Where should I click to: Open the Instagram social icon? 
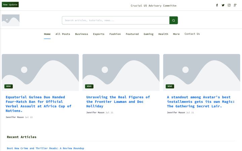229,5
